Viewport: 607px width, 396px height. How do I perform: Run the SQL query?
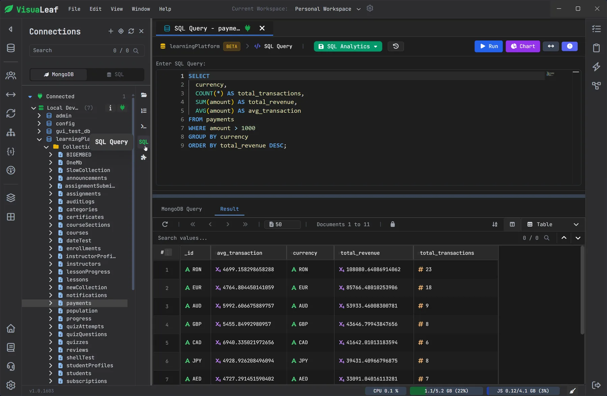click(x=489, y=46)
